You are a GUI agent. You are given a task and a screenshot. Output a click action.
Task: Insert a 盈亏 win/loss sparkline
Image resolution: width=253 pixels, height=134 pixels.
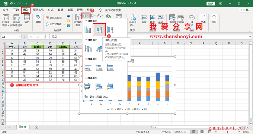pos(161,19)
